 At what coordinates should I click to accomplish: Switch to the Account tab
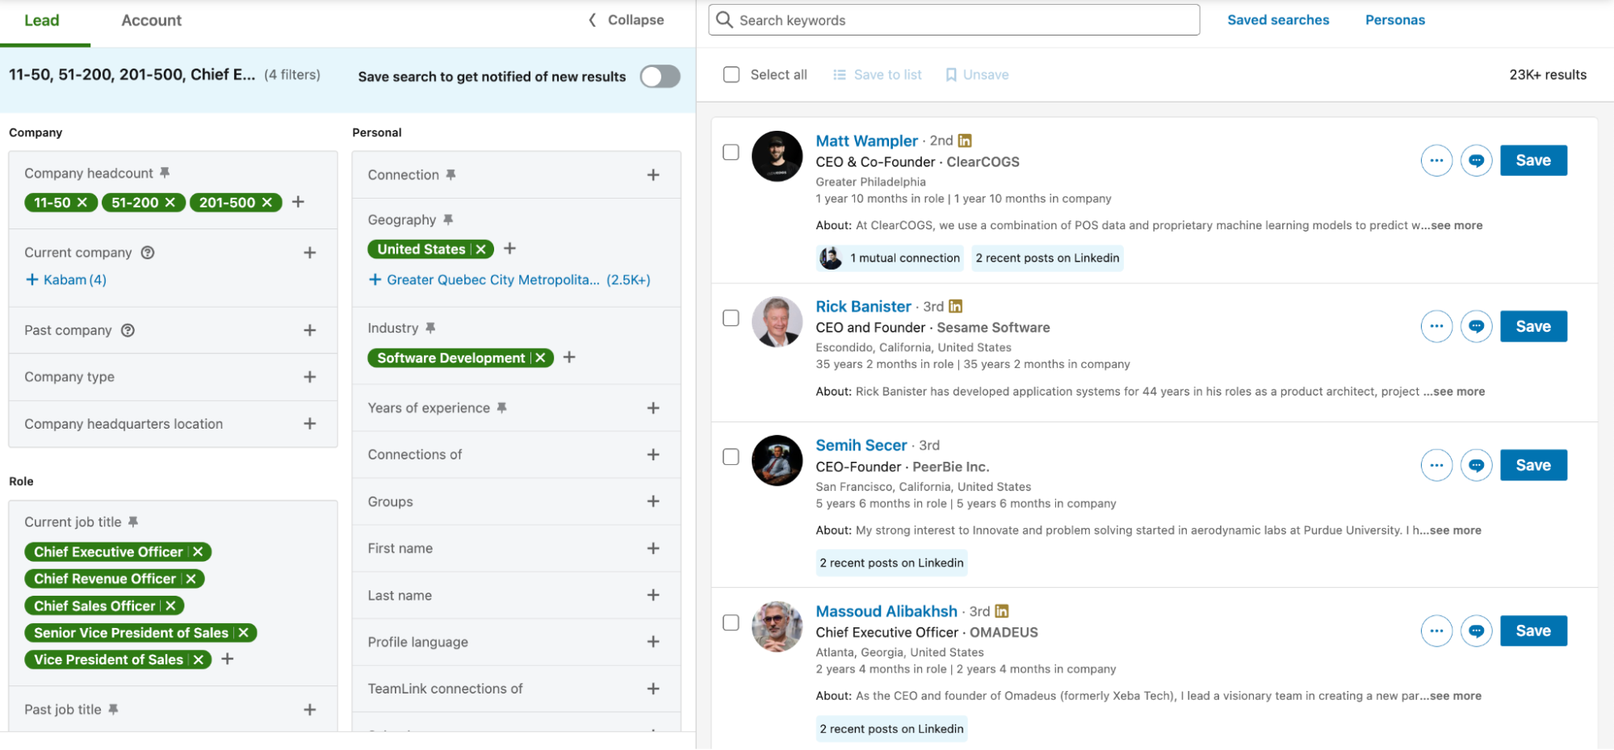152,21
